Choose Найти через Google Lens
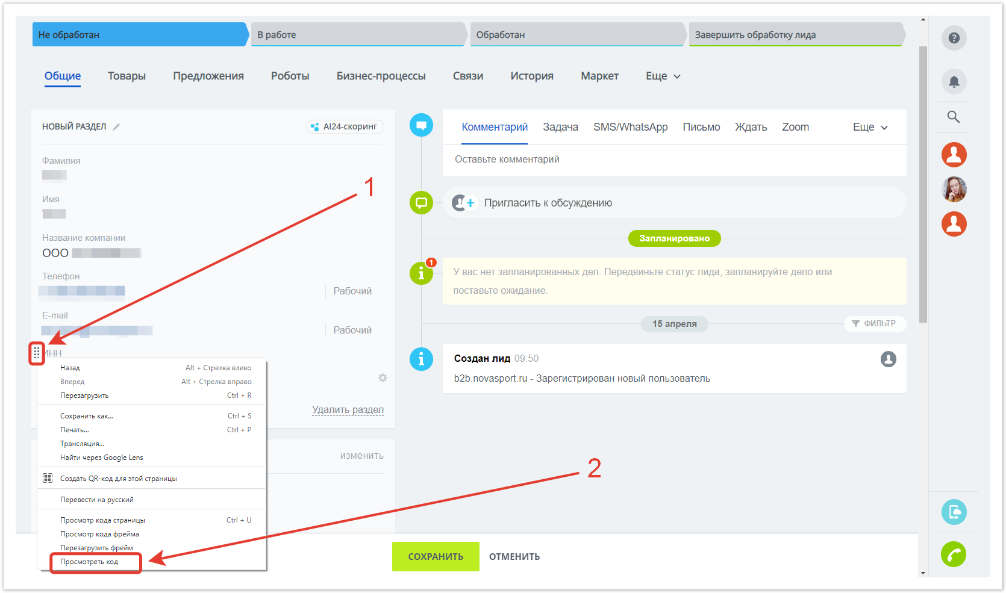The height and width of the screenshot is (593, 1006). [x=152, y=458]
